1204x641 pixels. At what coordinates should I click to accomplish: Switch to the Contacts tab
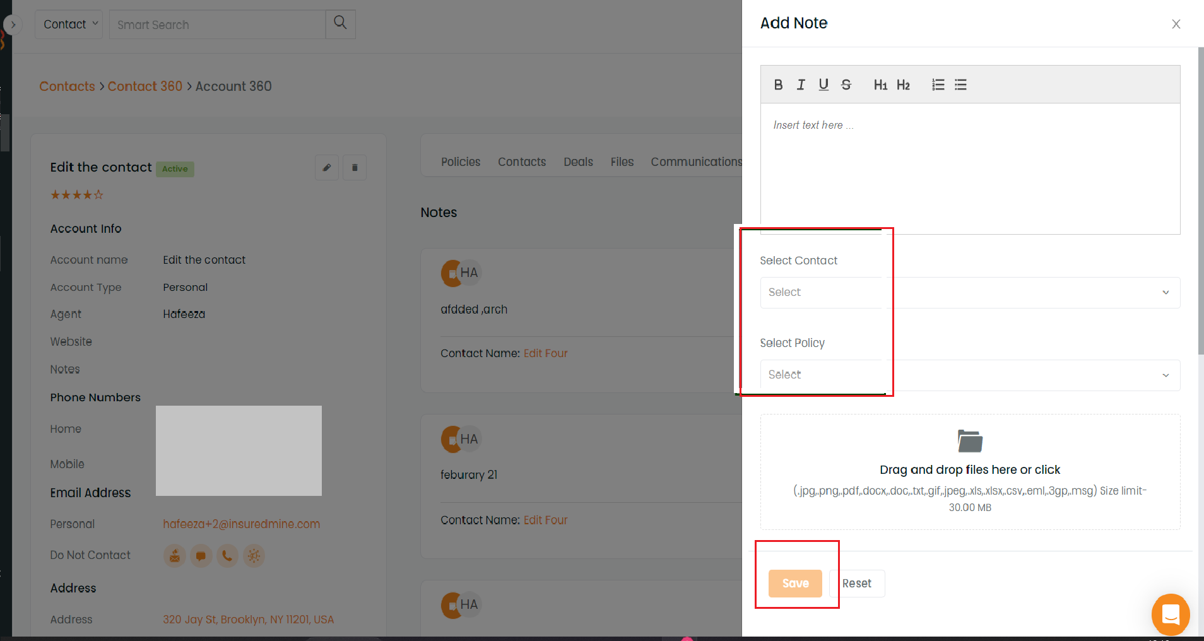pos(522,162)
